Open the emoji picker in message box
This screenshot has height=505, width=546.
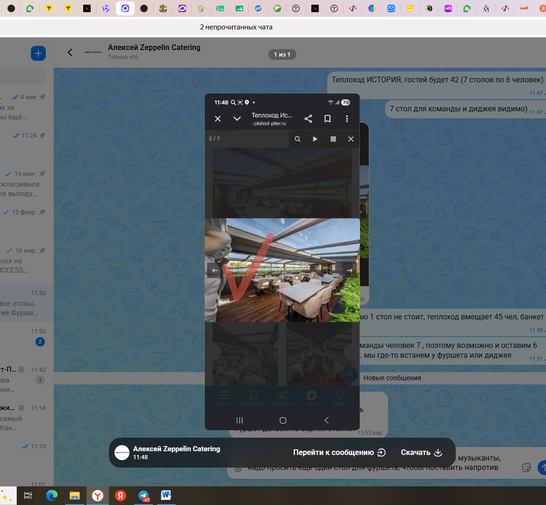tap(526, 467)
